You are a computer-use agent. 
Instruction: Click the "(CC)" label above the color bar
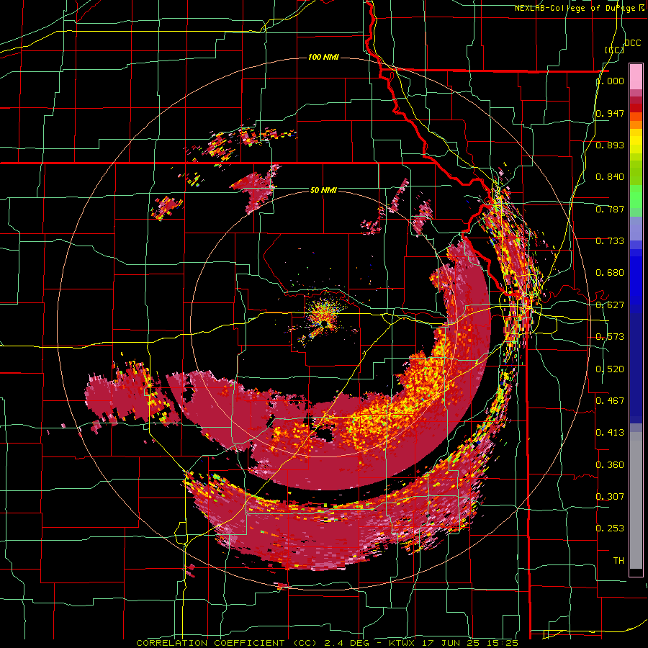tap(614, 50)
